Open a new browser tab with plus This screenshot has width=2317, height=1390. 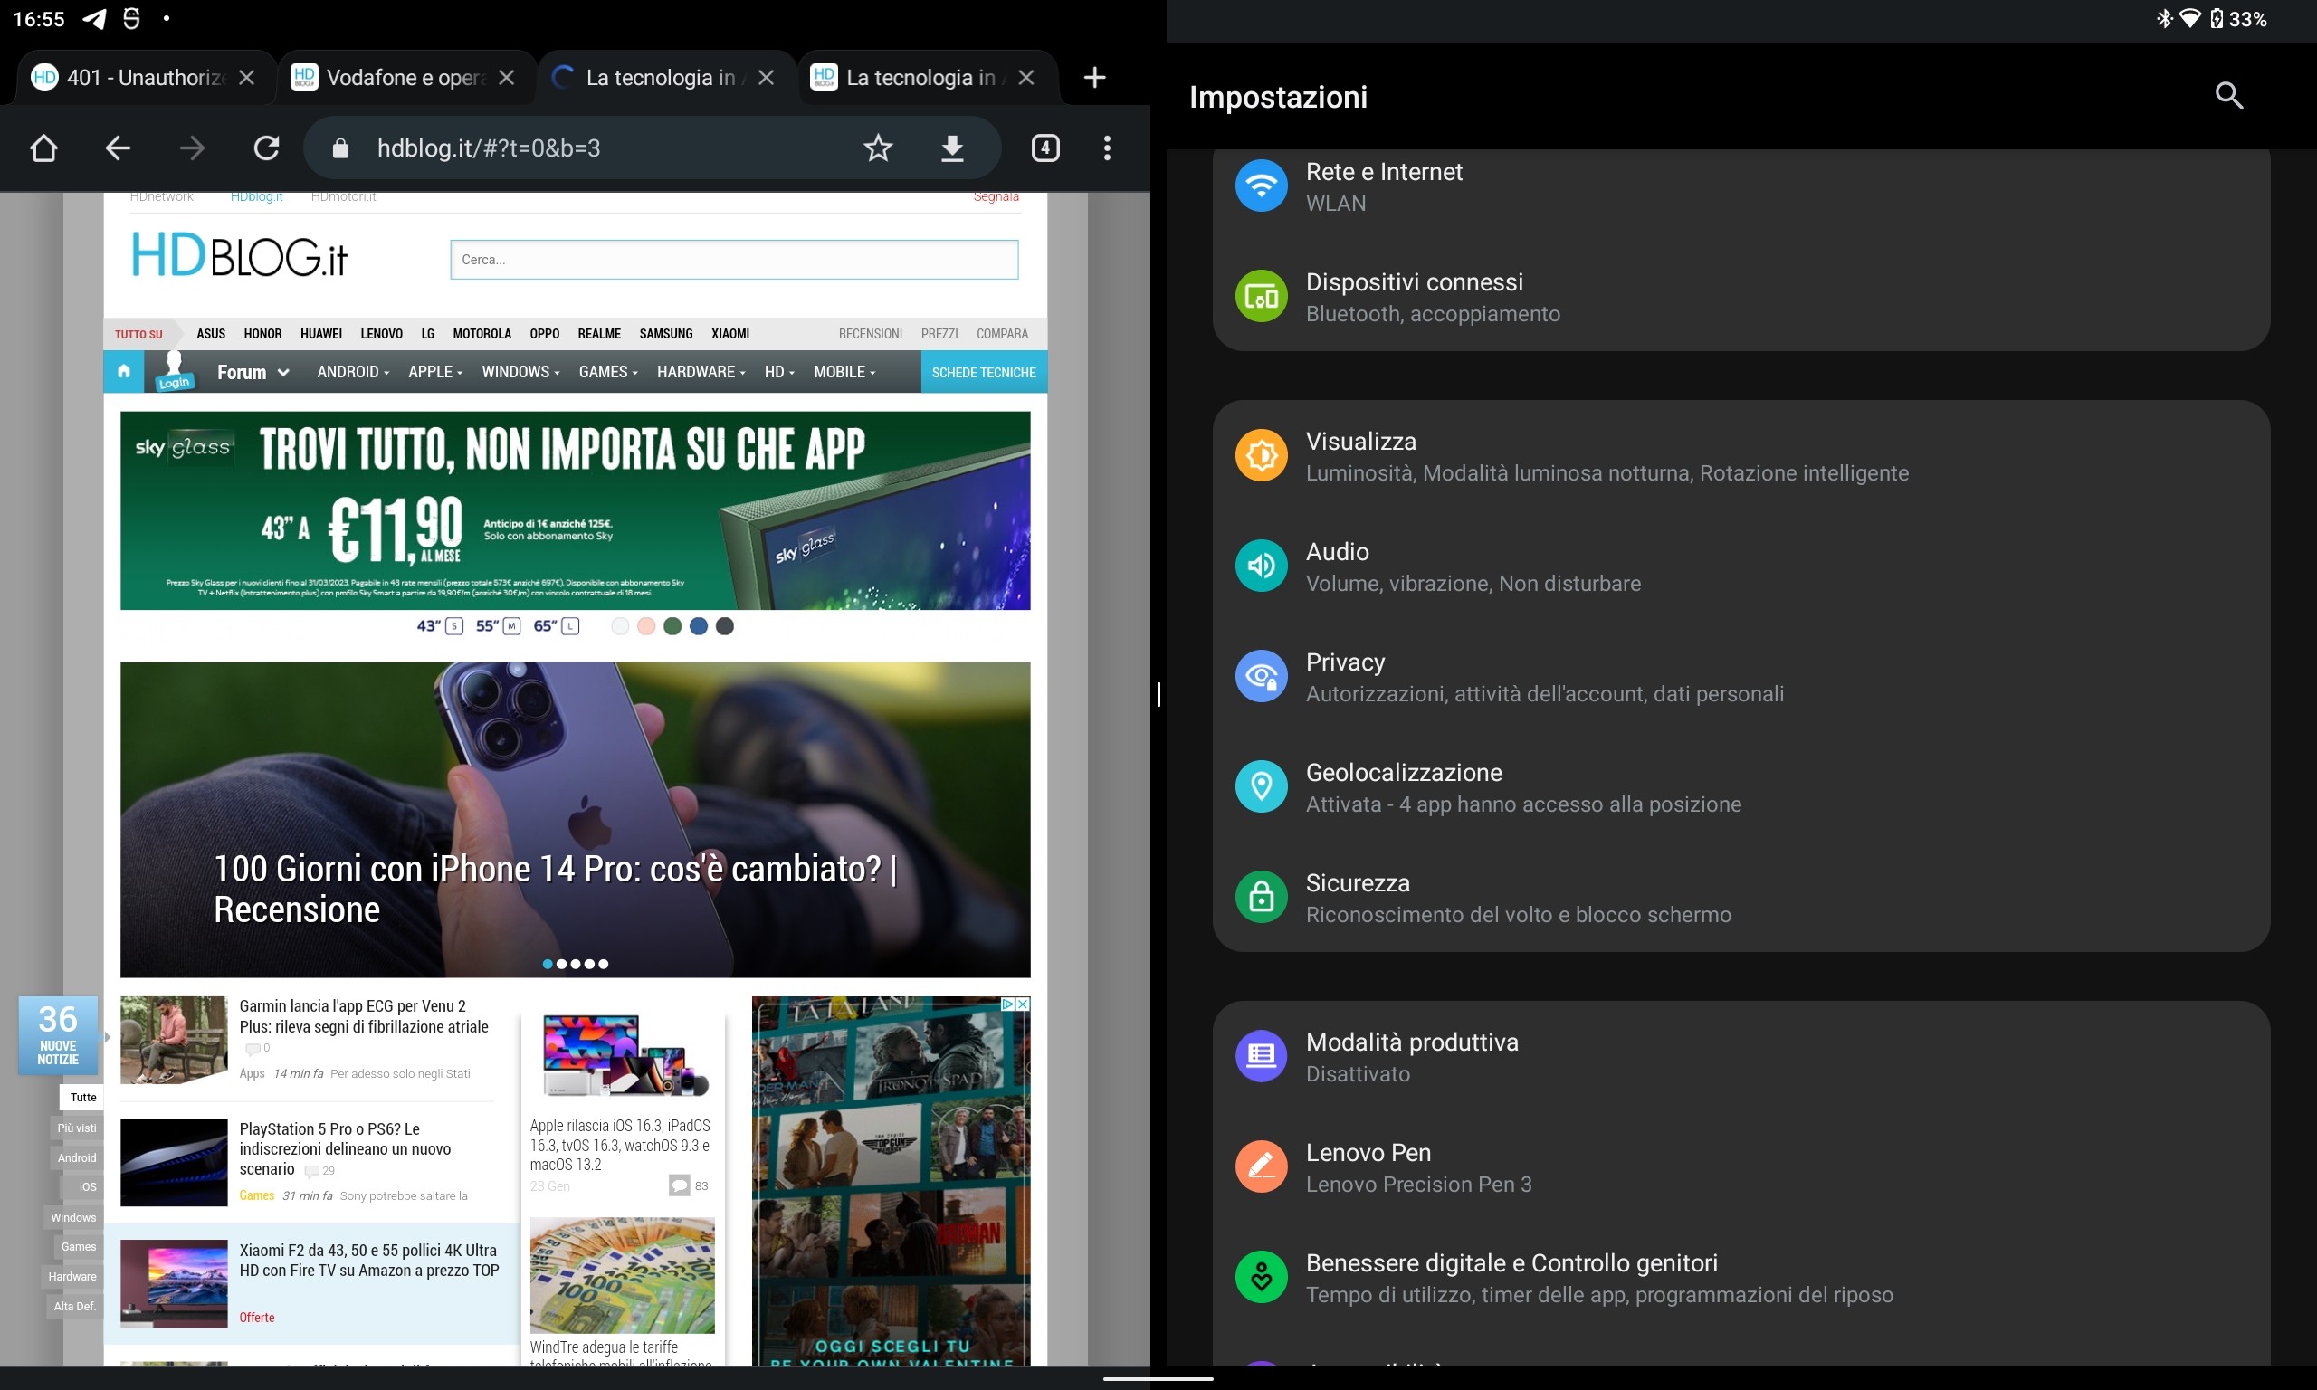[x=1094, y=77]
